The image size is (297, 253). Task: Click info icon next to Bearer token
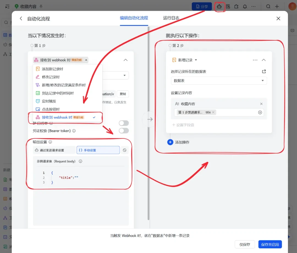pos(74,131)
